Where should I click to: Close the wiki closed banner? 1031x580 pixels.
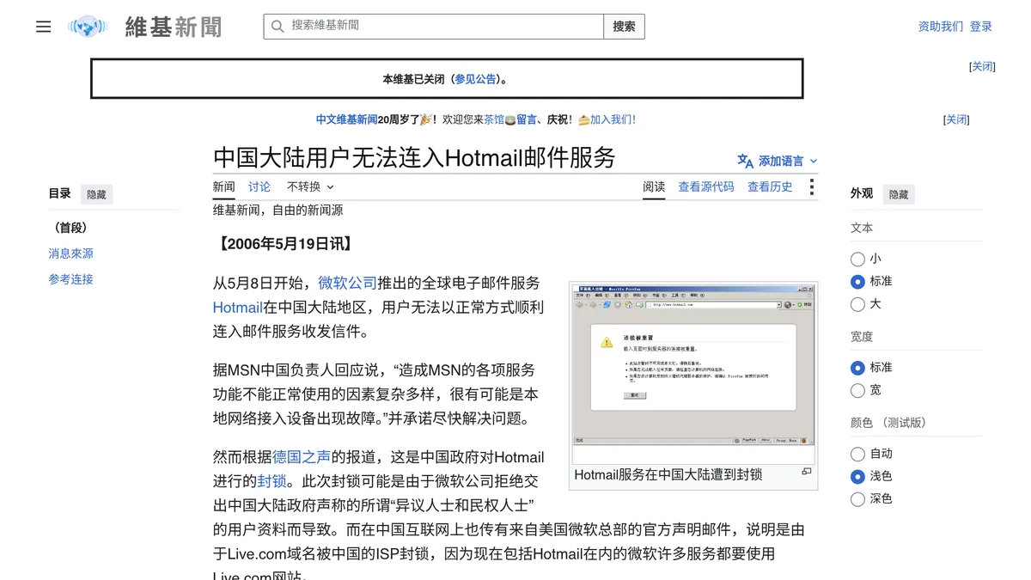982,66
